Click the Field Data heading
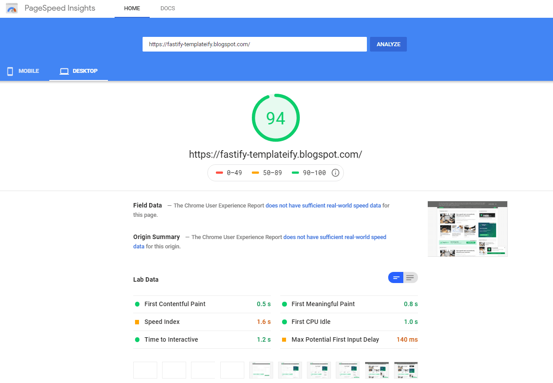The height and width of the screenshot is (383, 553). (x=147, y=205)
